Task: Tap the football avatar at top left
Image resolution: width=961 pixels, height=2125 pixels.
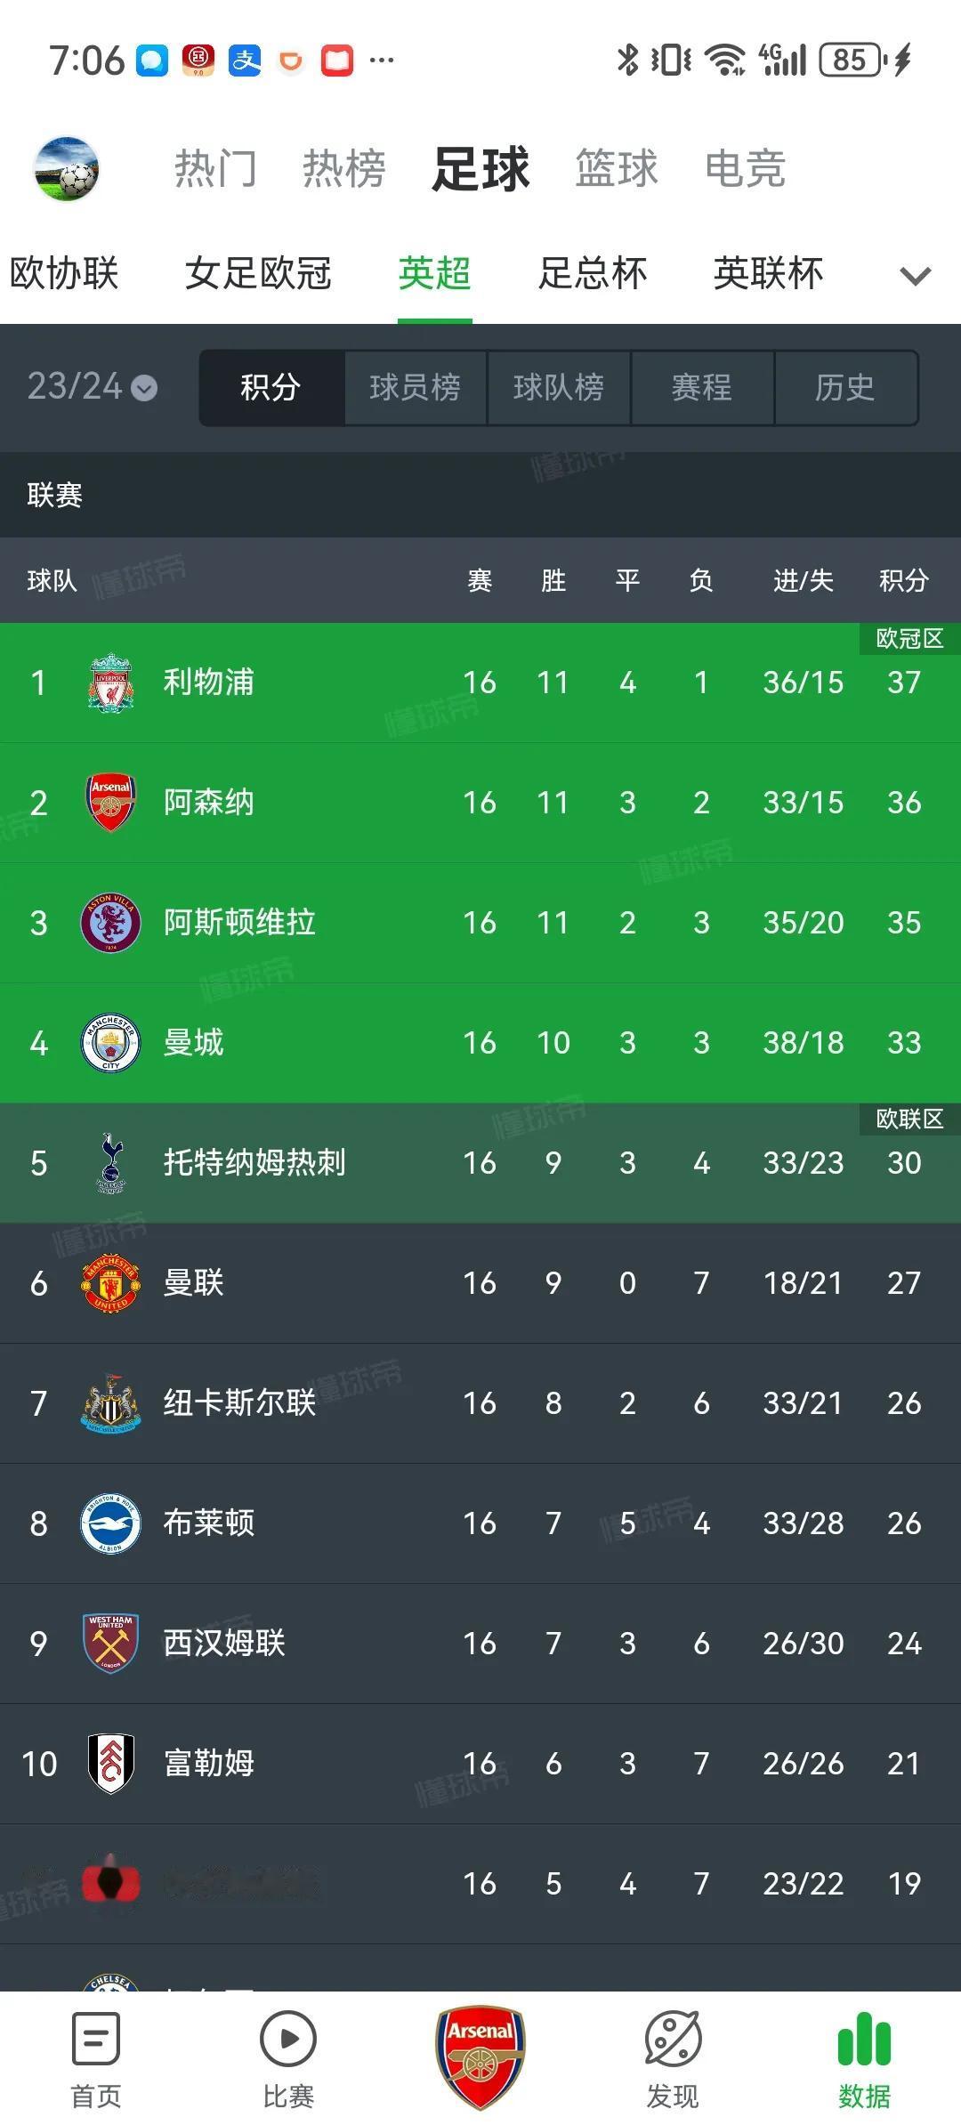Action: coord(67,171)
